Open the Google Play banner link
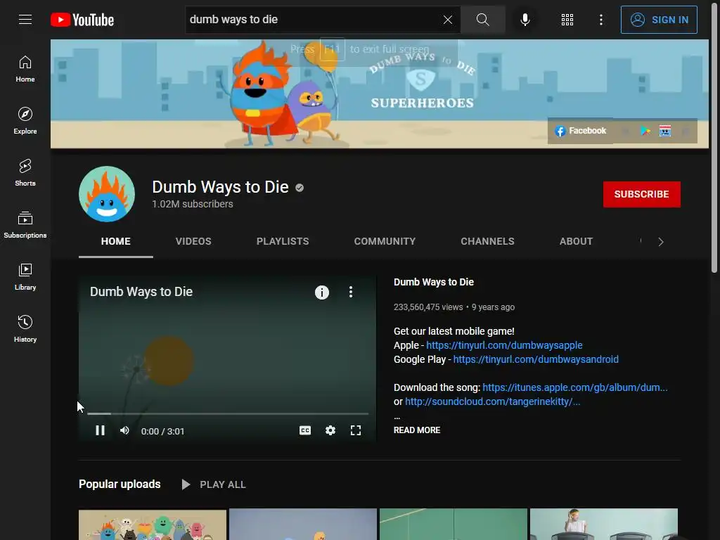Image resolution: width=720 pixels, height=540 pixels. click(x=645, y=131)
